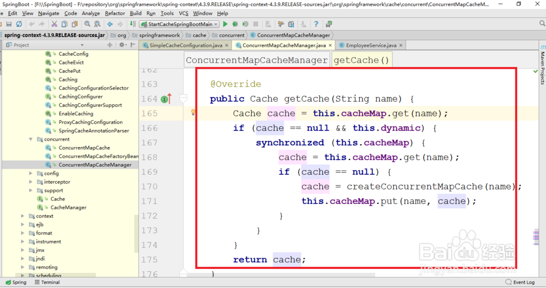
Task: Open Settings with the wrench icon
Action: 281,24
